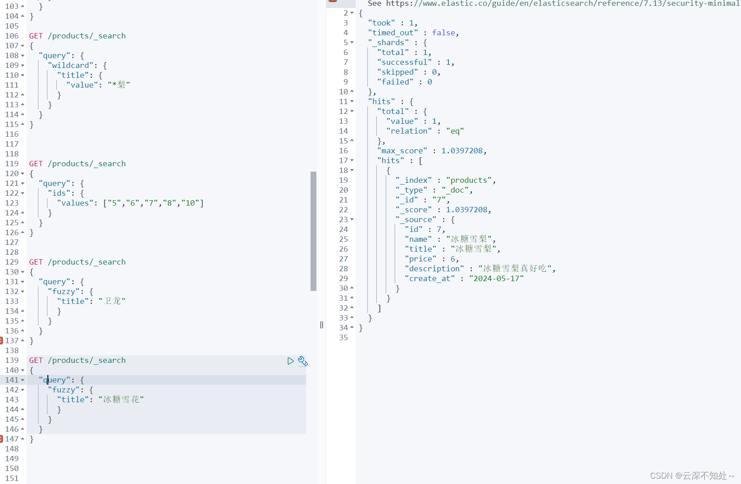Collapse the title block at line 110
Viewport: 741px width, 484px height.
(x=22, y=75)
